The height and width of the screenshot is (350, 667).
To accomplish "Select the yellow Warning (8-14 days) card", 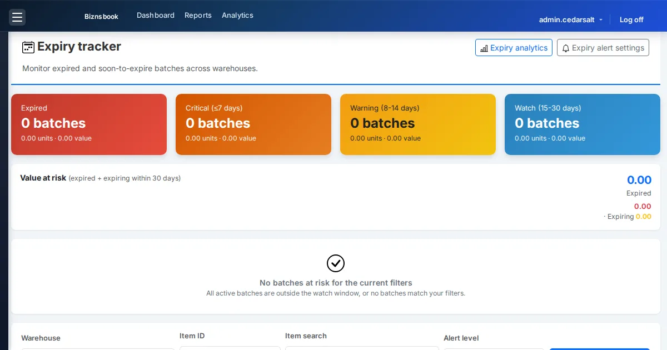I will coord(418,124).
